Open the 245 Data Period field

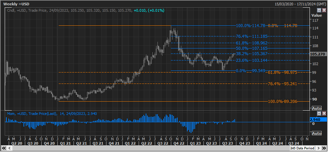(302, 148)
